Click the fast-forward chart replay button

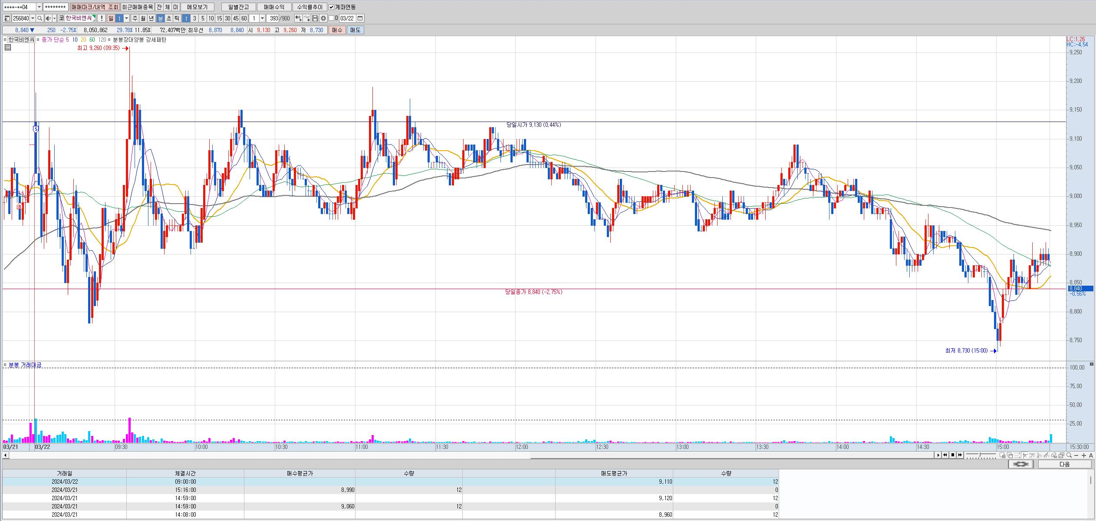pyautogui.click(x=960, y=455)
